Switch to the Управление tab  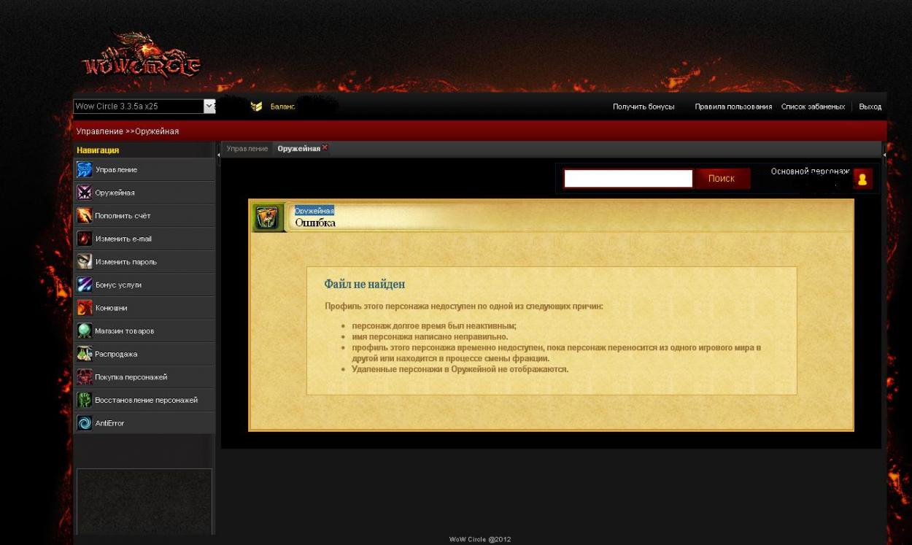247,149
